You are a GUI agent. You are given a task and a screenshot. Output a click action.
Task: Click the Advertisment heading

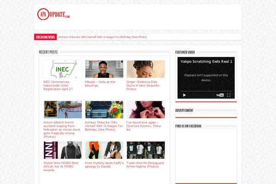coord(184,110)
